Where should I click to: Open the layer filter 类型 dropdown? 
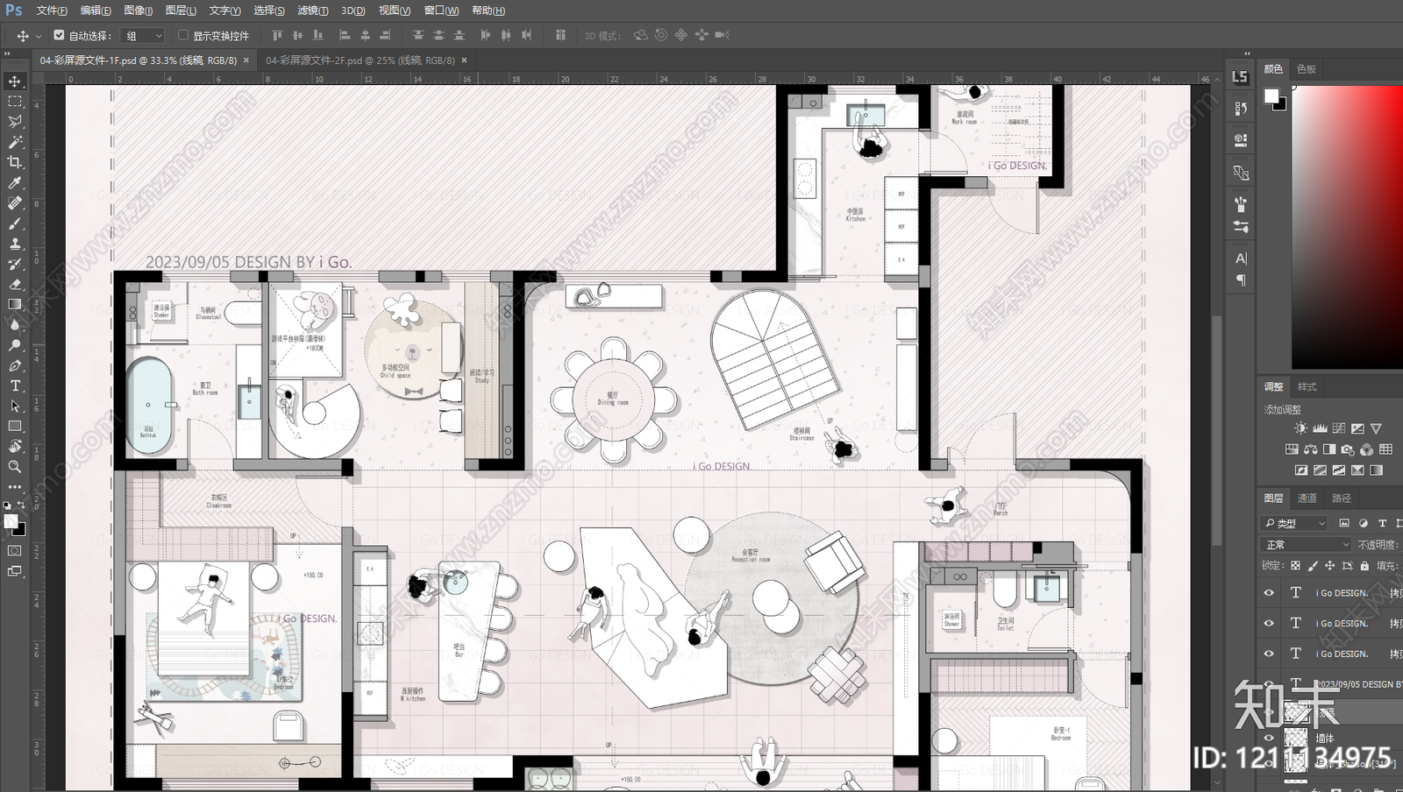point(1295,523)
